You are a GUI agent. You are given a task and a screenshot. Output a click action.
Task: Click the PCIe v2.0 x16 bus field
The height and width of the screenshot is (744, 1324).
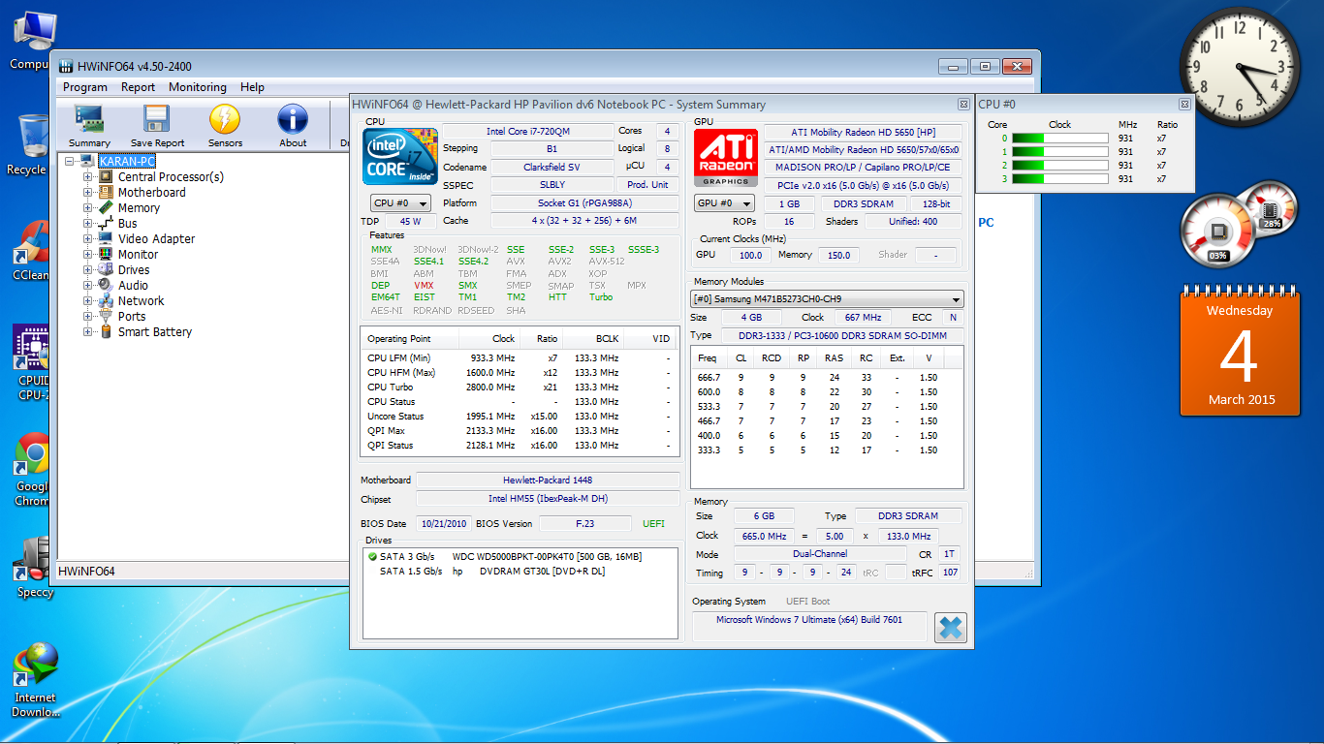point(863,185)
